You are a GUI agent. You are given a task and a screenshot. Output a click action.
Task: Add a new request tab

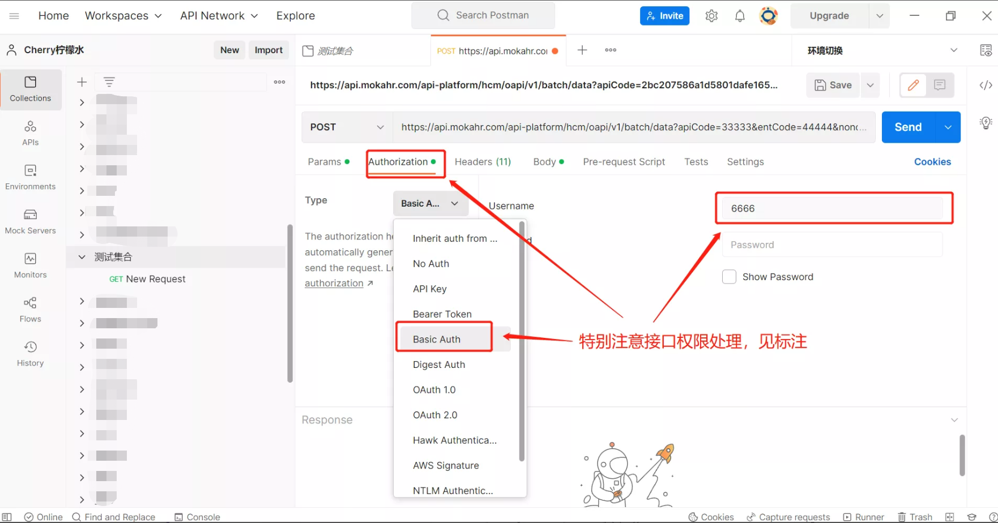click(x=582, y=50)
